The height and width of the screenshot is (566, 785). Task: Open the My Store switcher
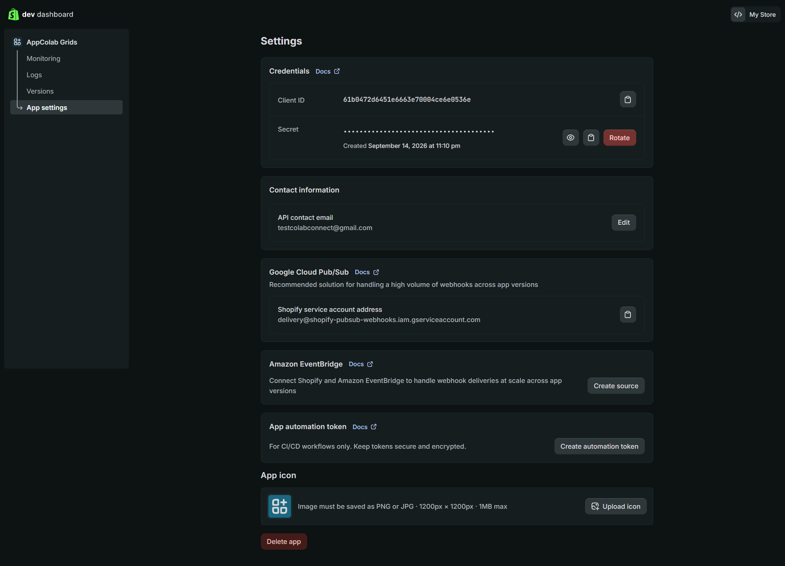click(756, 14)
